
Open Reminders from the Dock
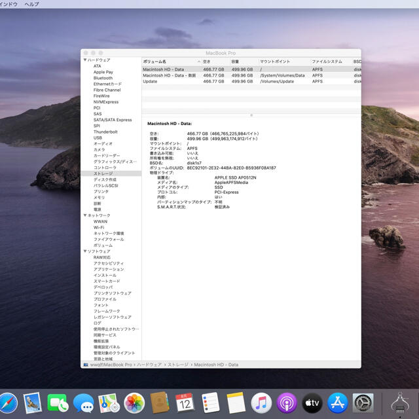(210, 403)
